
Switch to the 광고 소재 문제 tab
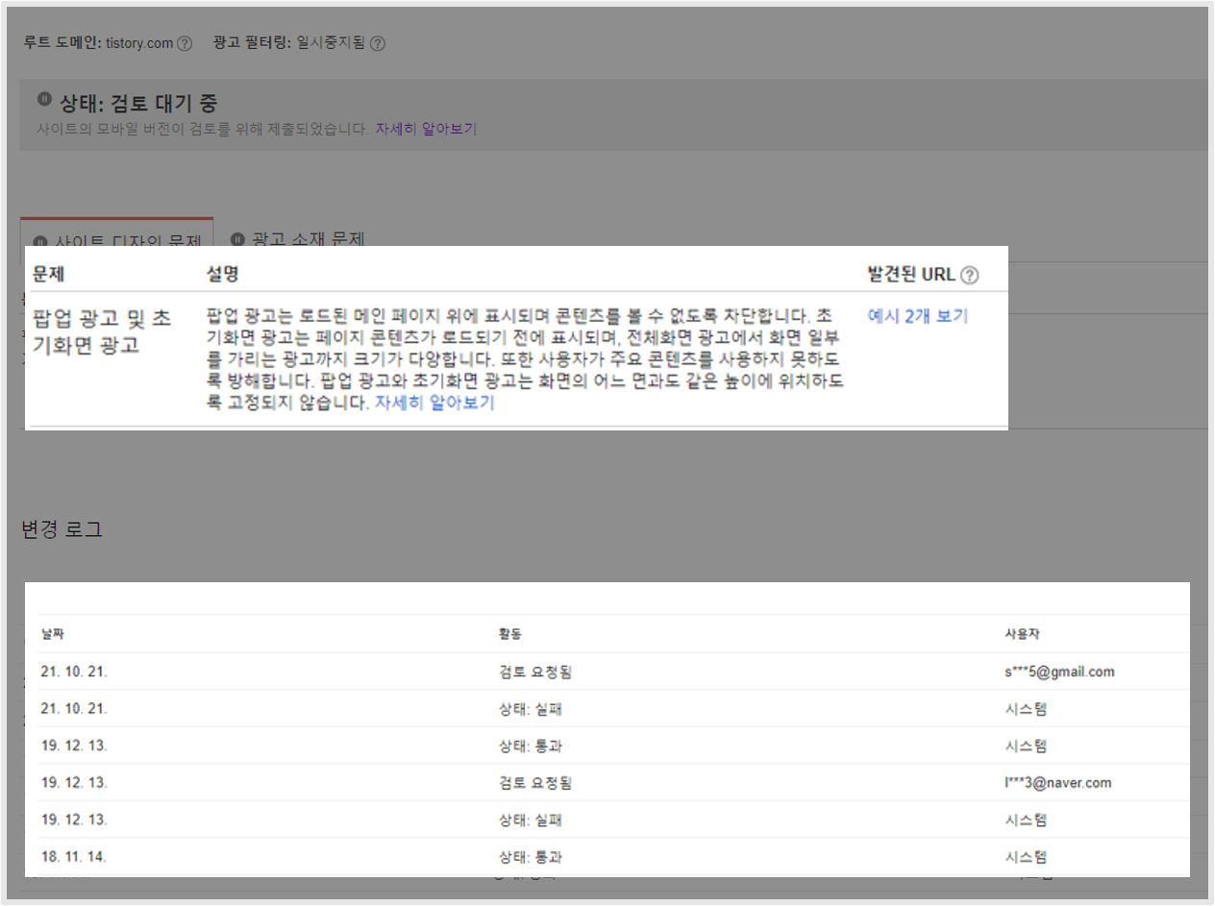[304, 239]
